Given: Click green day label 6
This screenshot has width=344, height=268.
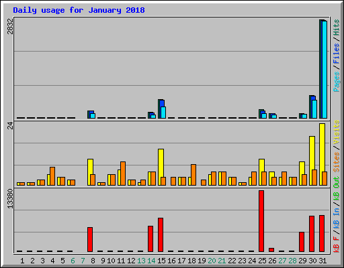Looking at the screenshot, I should point(73,261).
